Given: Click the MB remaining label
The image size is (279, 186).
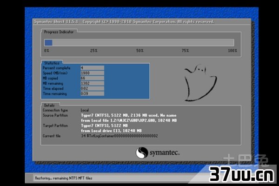Looking at the screenshot, I should point(53,83).
